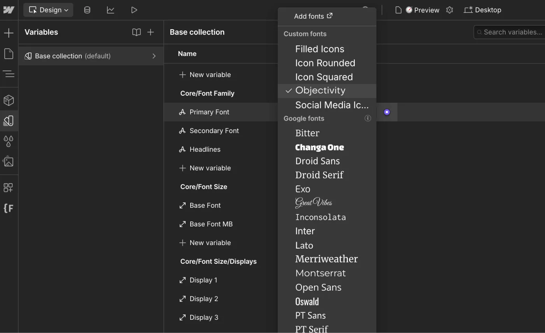Open the Add Elements panel with the plus icon
This screenshot has height=333, width=545.
9,33
